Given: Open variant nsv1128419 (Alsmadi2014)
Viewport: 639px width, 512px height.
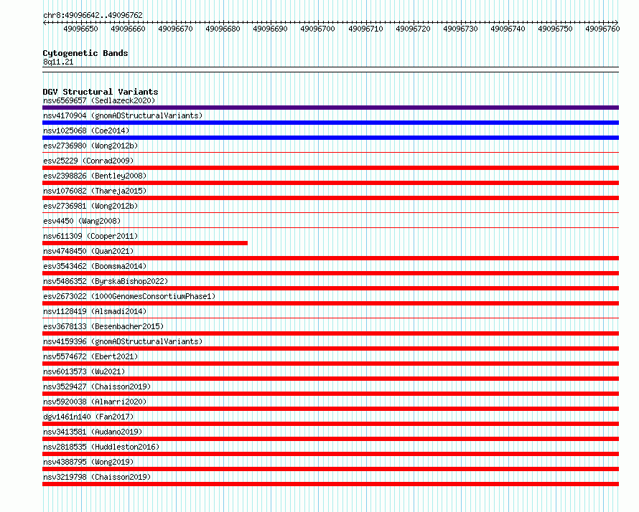Looking at the screenshot, I should [95, 311].
